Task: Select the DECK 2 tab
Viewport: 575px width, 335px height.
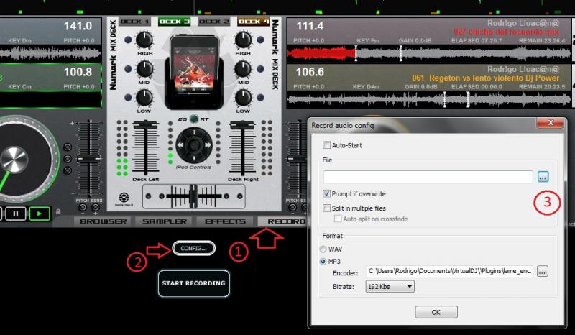Action: pos(213,22)
